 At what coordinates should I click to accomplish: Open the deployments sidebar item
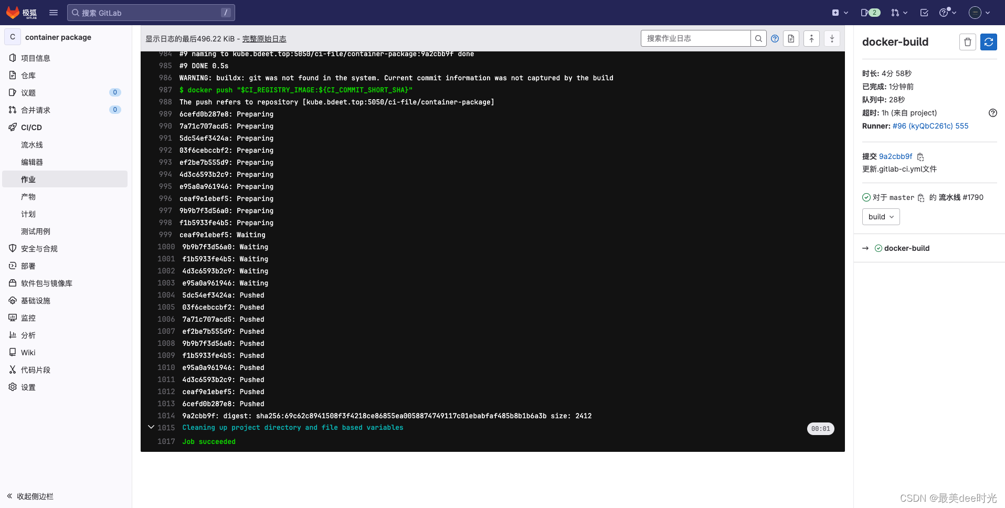click(65, 266)
